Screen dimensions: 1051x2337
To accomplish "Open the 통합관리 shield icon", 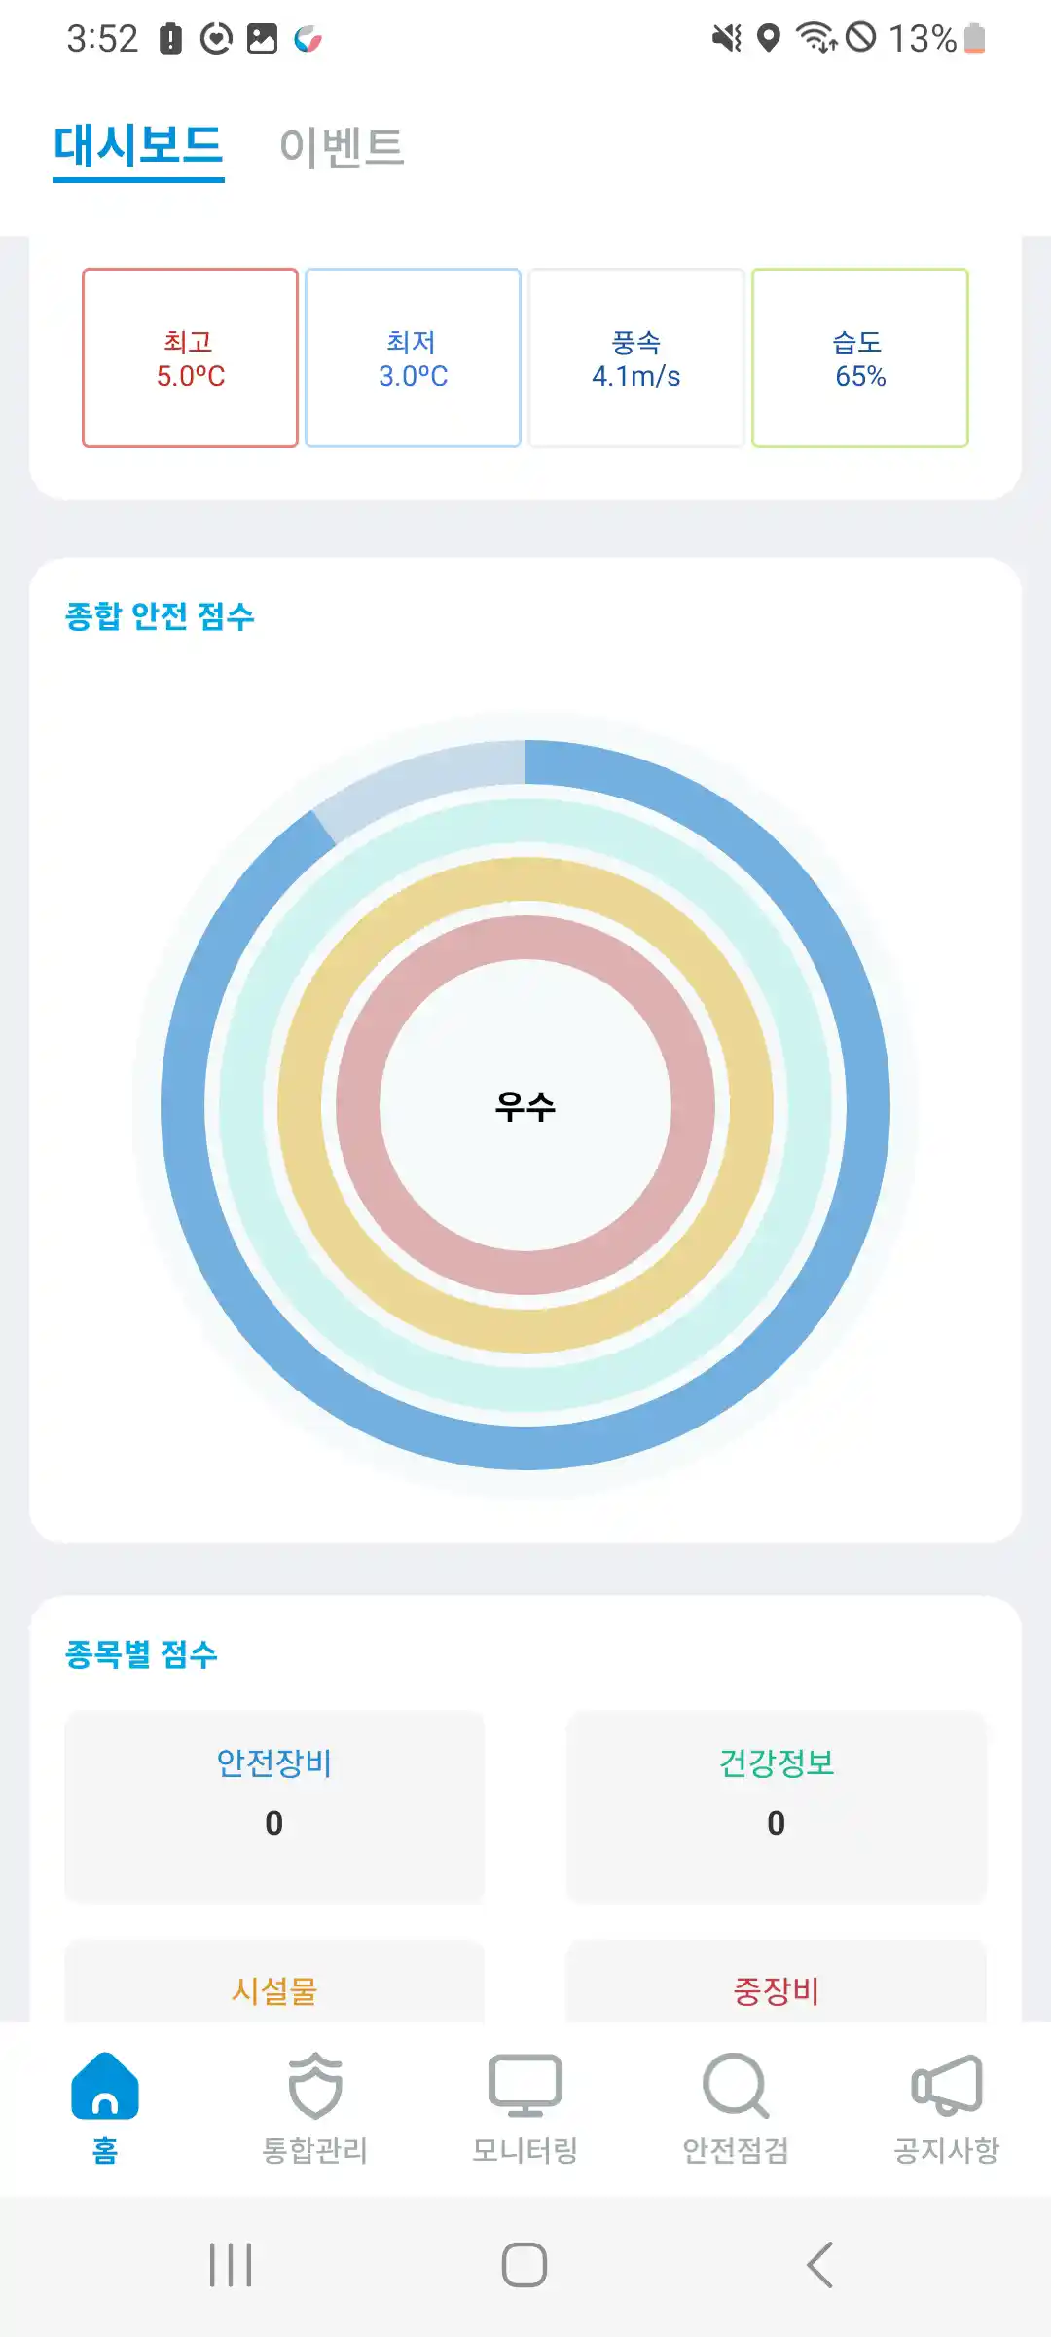I will point(315,2086).
